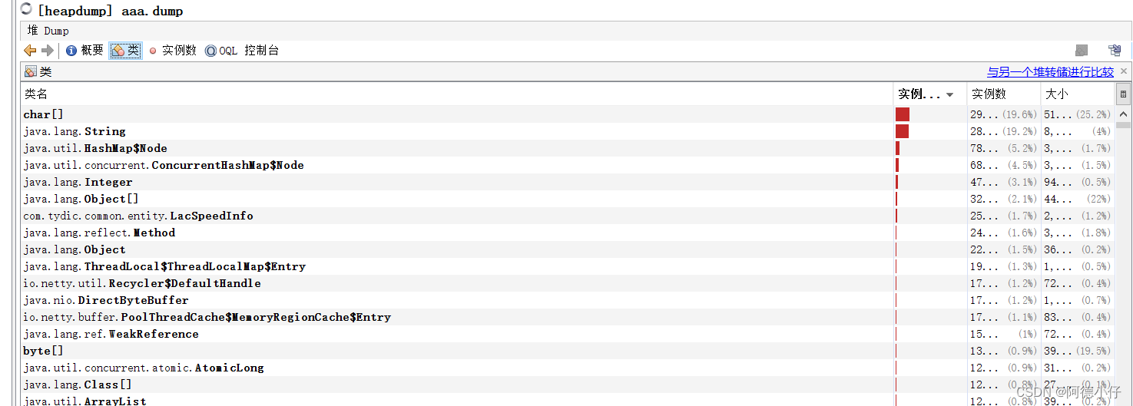
Task: Close the 类 panel with X
Action: point(1124,71)
